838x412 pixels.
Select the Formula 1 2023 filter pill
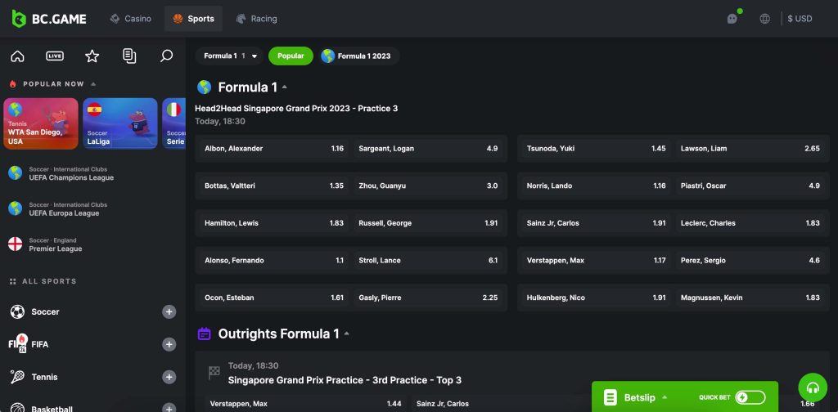pyautogui.click(x=359, y=56)
